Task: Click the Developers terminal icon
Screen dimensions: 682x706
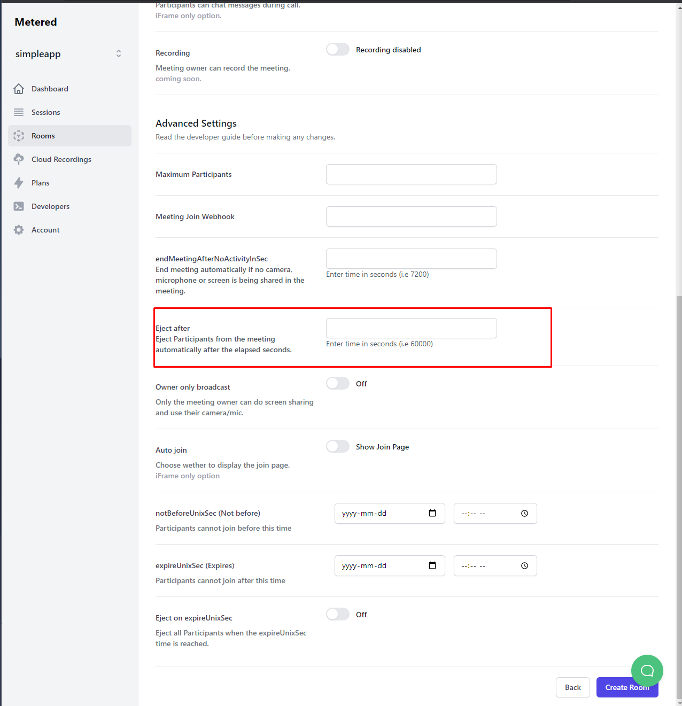Action: pyautogui.click(x=19, y=206)
